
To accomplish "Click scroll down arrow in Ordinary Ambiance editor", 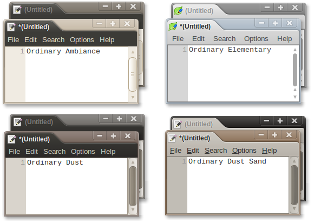I will point(133,97).
